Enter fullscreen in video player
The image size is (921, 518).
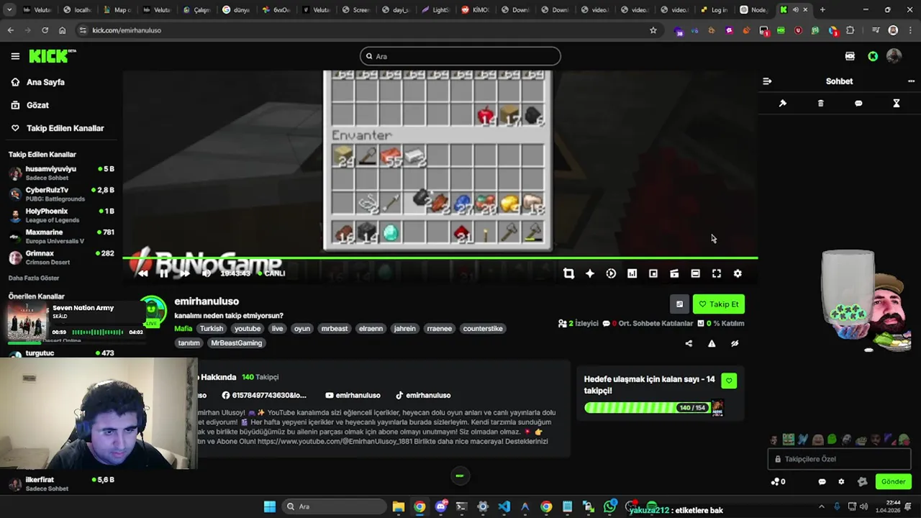[717, 273]
